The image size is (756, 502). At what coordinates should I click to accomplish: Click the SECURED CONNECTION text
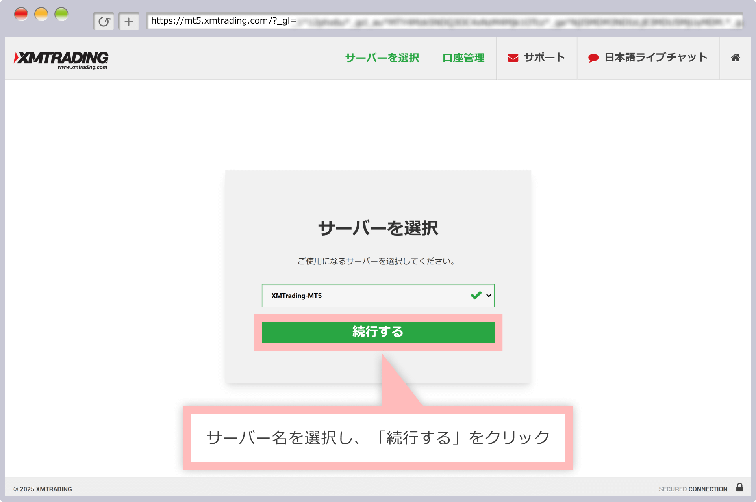693,489
